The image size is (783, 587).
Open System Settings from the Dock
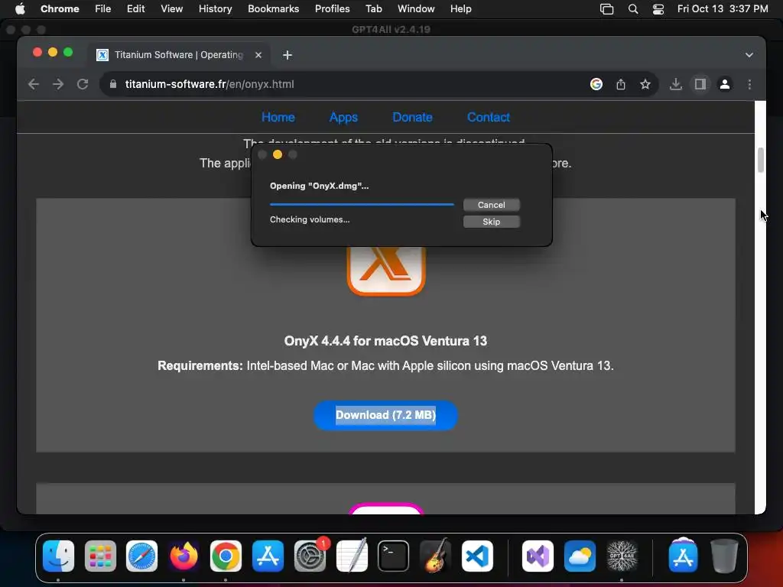(310, 556)
